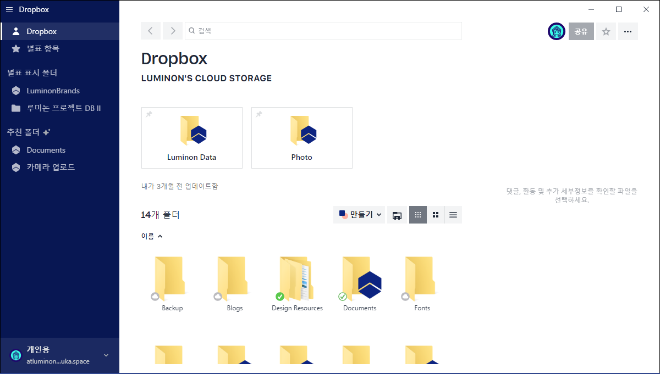This screenshot has height=374, width=660.
Task: Select the Documents folder in the grid
Action: coord(360,284)
